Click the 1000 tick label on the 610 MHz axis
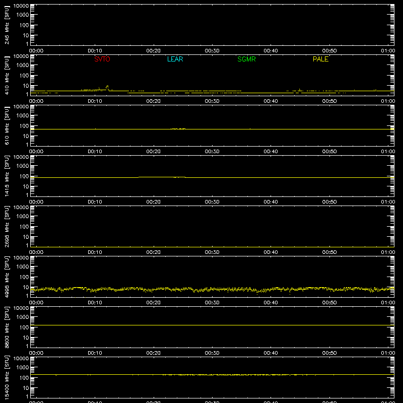 (23, 116)
